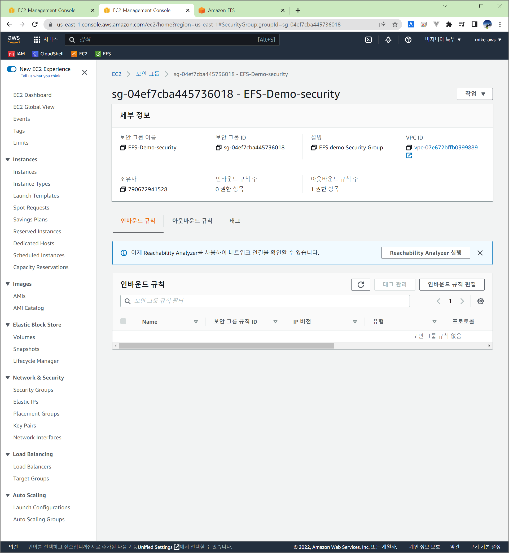Open the help question mark icon
The height and width of the screenshot is (553, 509).
[408, 40]
